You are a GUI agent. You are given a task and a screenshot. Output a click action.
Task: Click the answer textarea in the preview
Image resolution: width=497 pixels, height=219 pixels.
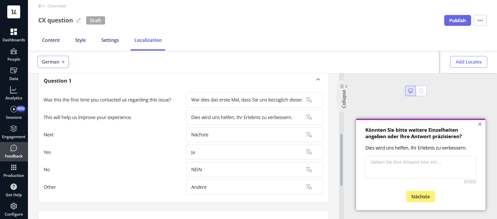(x=420, y=167)
